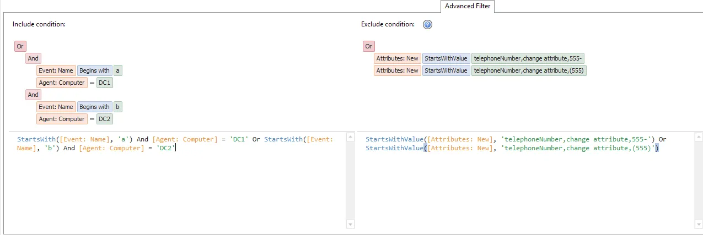This screenshot has height=235, width=703.
Task: Open 'Begins with' operator for value b
Action: (94, 107)
